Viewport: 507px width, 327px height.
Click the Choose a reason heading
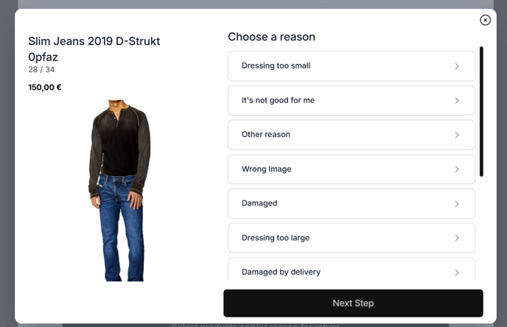(272, 37)
